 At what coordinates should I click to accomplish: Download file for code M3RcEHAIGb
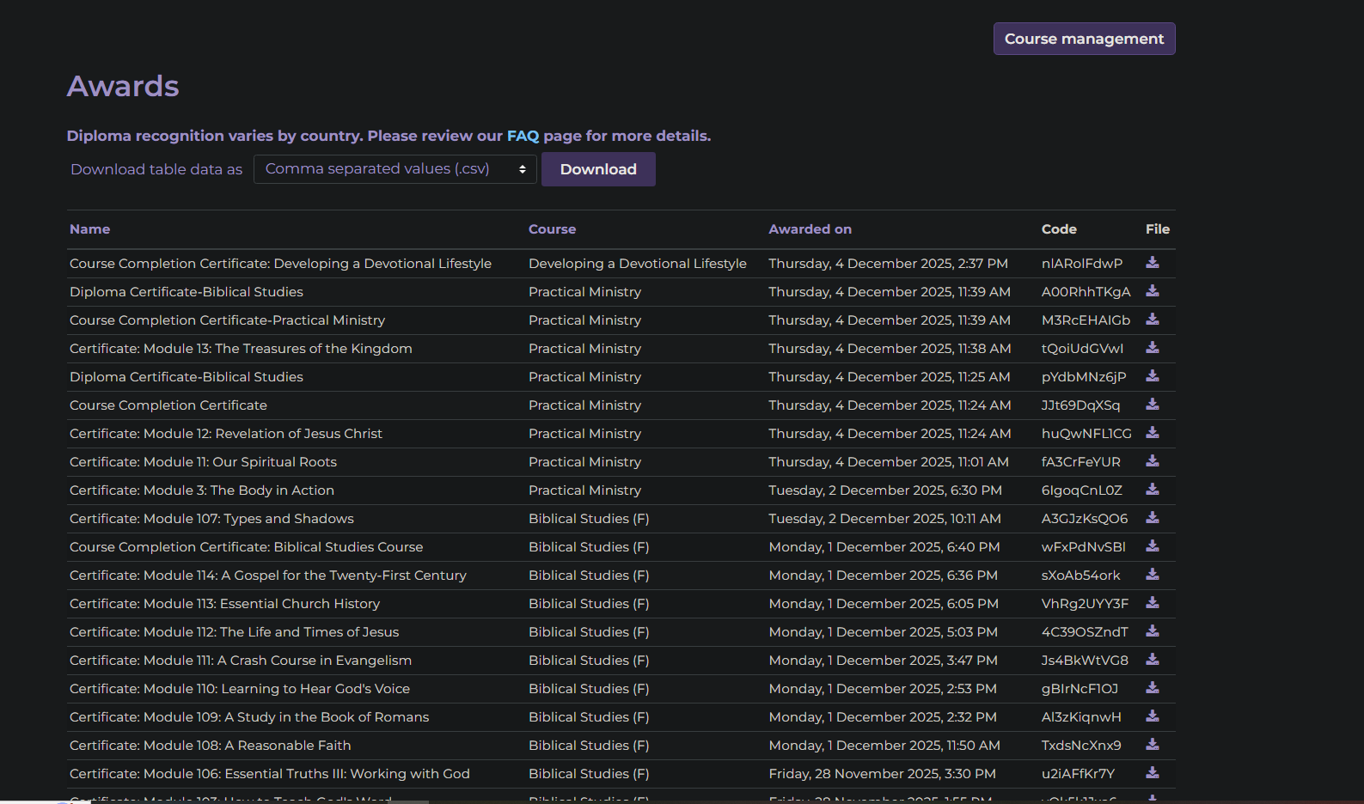click(x=1153, y=320)
